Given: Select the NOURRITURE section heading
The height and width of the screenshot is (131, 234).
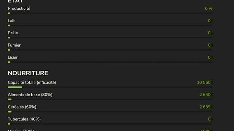Looking at the screenshot, I should (x=28, y=73).
